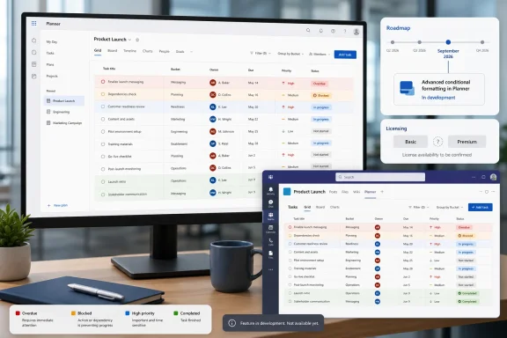Image resolution: width=507 pixels, height=338 pixels.
Task: Click the search magnifier icon in Planner header
Action: coord(308,31)
